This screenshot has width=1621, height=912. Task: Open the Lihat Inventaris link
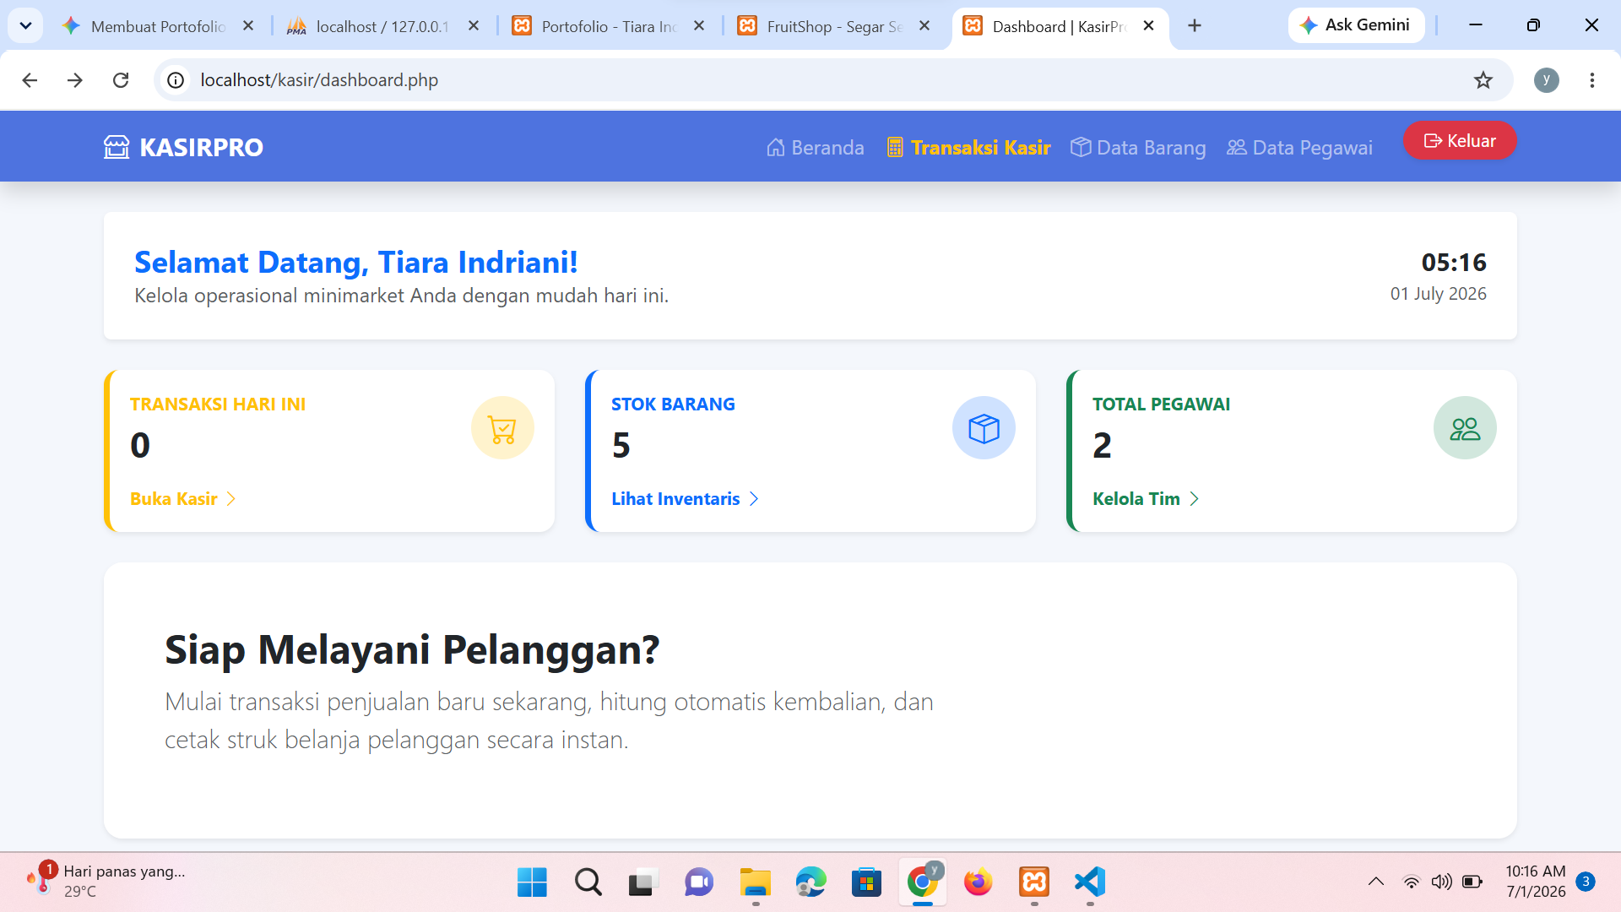tap(685, 499)
